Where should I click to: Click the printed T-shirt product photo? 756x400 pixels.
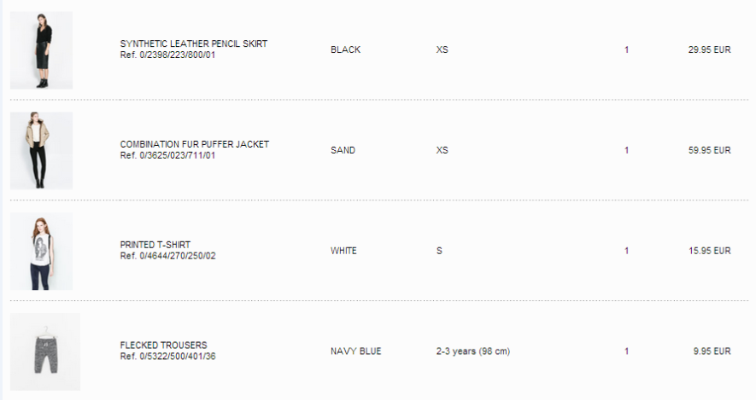41,252
